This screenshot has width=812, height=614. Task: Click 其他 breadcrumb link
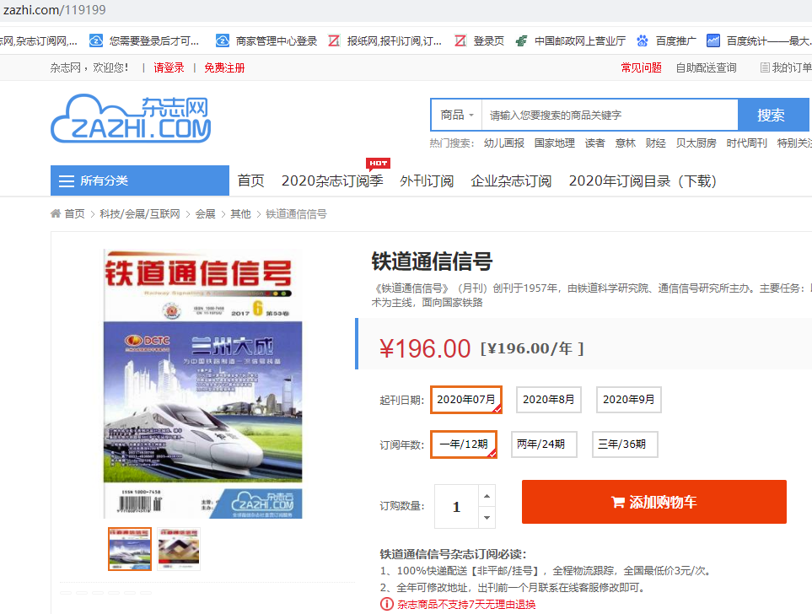coord(240,214)
